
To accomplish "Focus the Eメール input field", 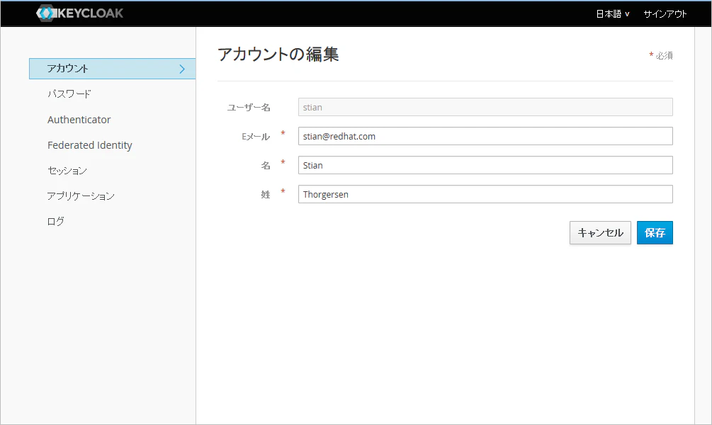I will (x=485, y=136).
